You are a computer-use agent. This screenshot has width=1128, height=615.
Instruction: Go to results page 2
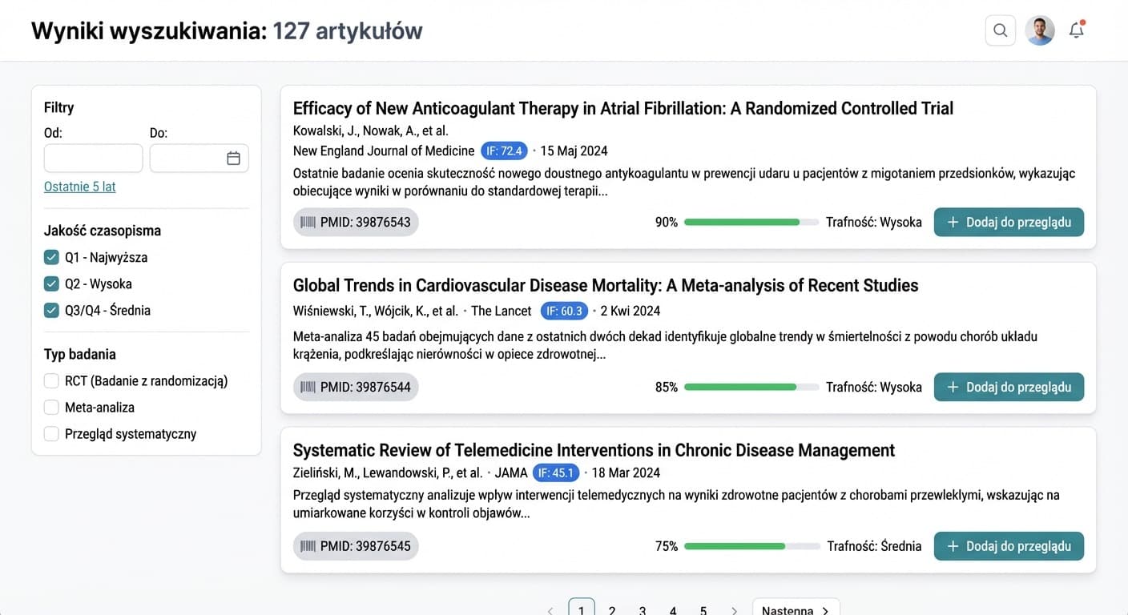(612, 610)
